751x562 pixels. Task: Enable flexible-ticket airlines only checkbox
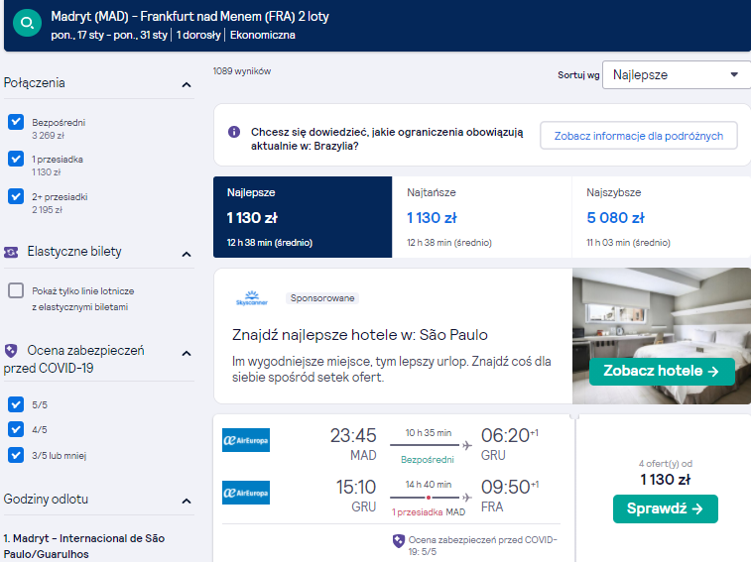tap(16, 290)
